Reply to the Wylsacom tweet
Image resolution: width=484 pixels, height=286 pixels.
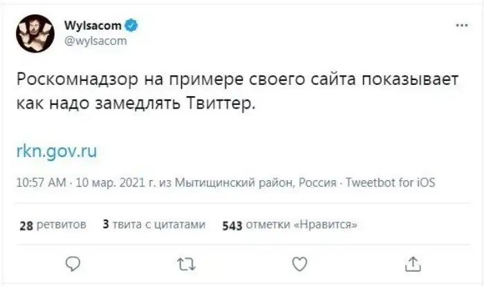[74, 263]
